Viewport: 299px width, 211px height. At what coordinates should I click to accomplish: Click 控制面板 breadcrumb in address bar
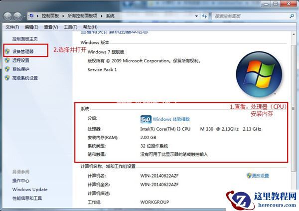[x=50, y=16]
